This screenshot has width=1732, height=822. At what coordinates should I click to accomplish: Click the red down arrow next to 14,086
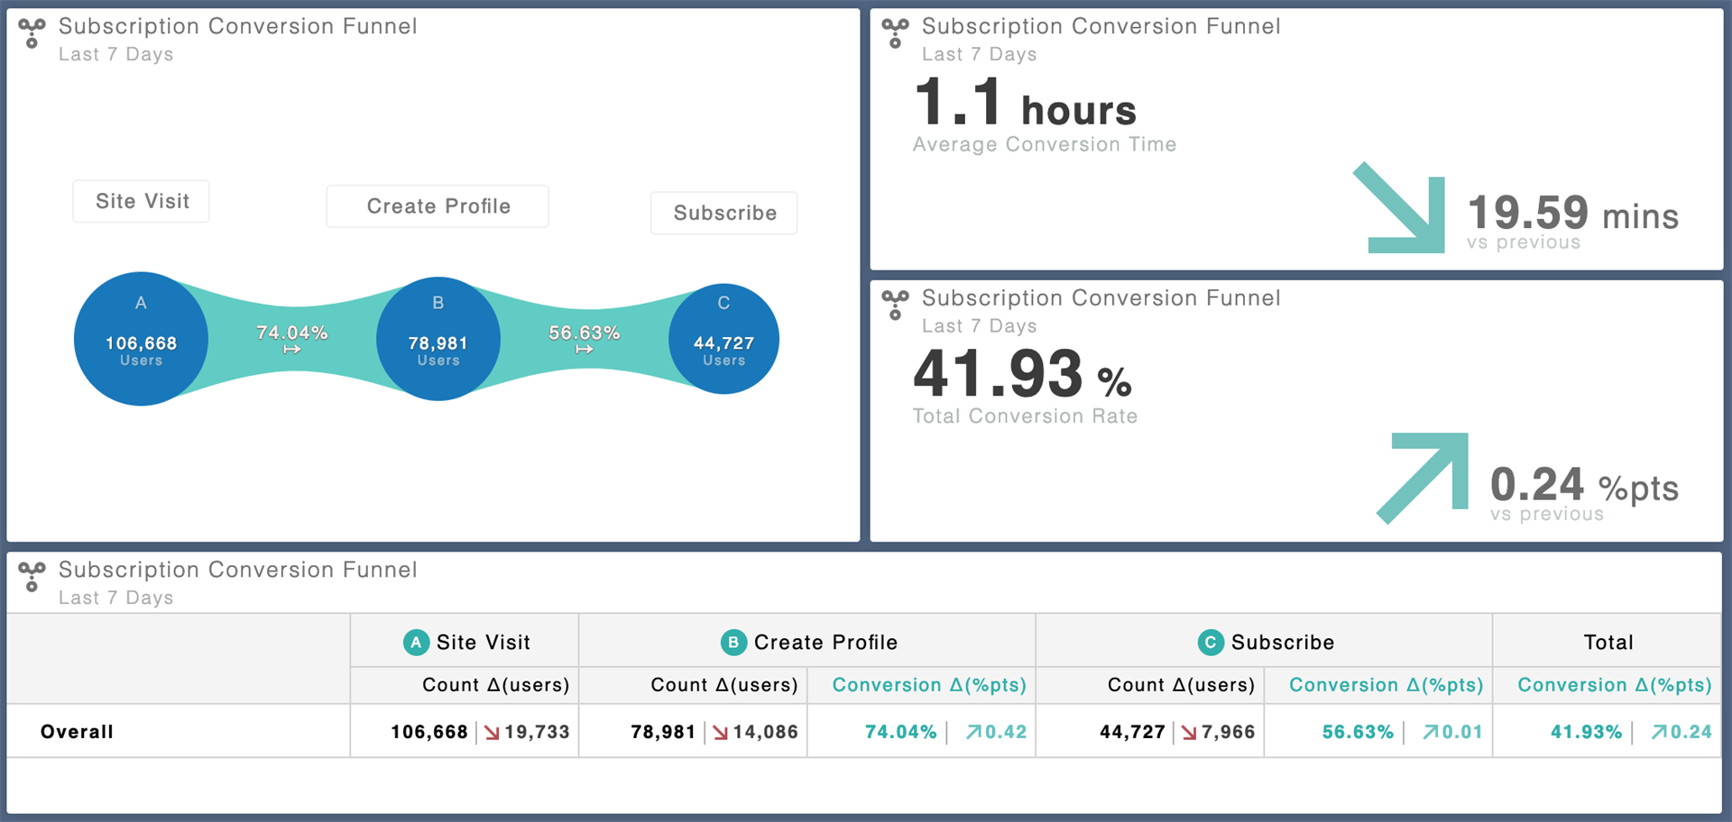[x=720, y=732]
